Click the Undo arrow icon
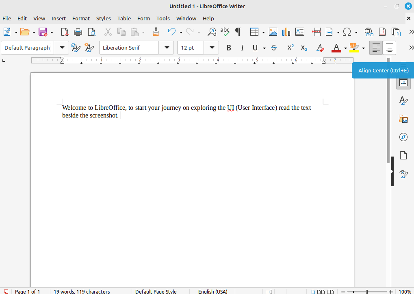Viewport: 414px width, 294px height. pos(171,32)
